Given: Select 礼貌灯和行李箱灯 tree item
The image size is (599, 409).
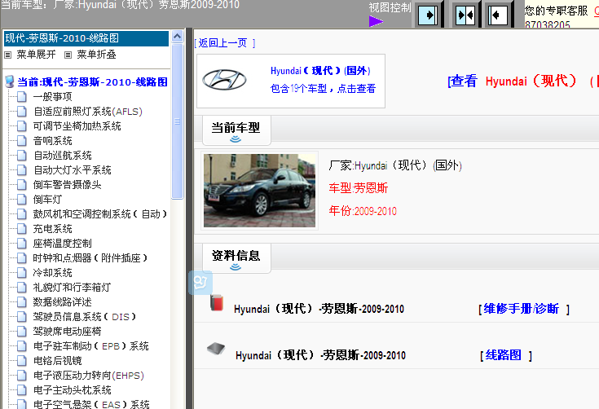Looking at the screenshot, I should (x=73, y=287).
